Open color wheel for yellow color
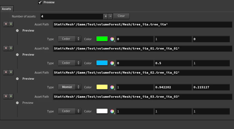Image resolution: width=234 pixels, height=129 pixels. pyautogui.click(x=112, y=87)
